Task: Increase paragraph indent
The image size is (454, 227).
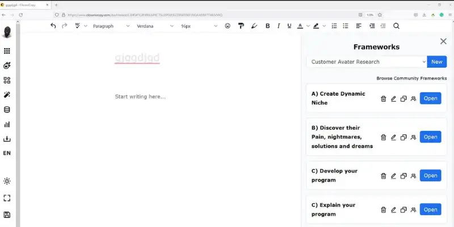Action: (x=372, y=26)
